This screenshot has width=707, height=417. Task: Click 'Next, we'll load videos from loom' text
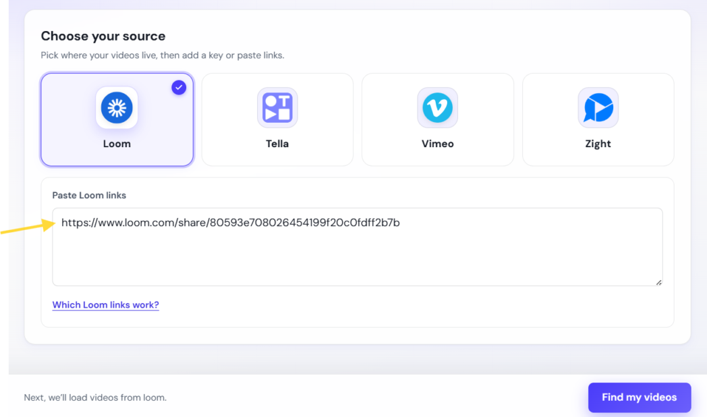[95, 397]
